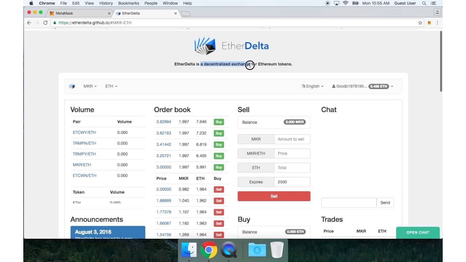
Task: Click the 0.000 ETH balance badge under Buy
Action: click(x=296, y=232)
